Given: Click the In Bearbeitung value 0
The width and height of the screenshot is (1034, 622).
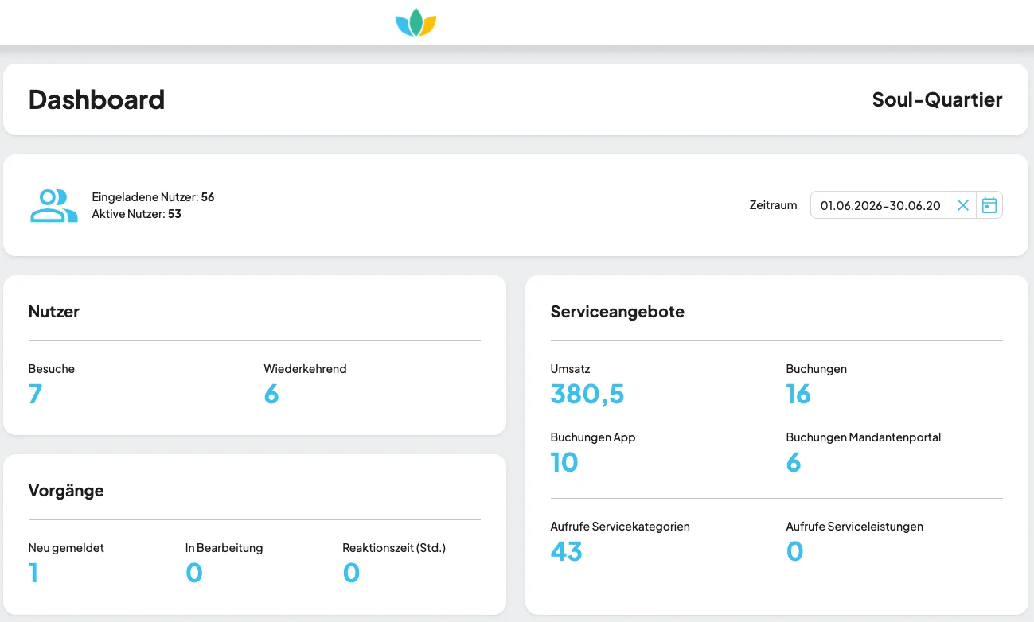Looking at the screenshot, I should pyautogui.click(x=194, y=573).
